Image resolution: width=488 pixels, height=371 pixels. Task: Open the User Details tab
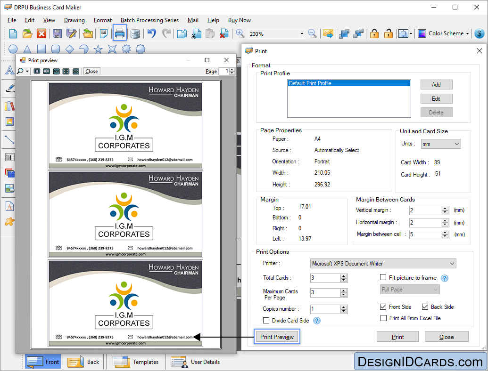tap(196, 362)
